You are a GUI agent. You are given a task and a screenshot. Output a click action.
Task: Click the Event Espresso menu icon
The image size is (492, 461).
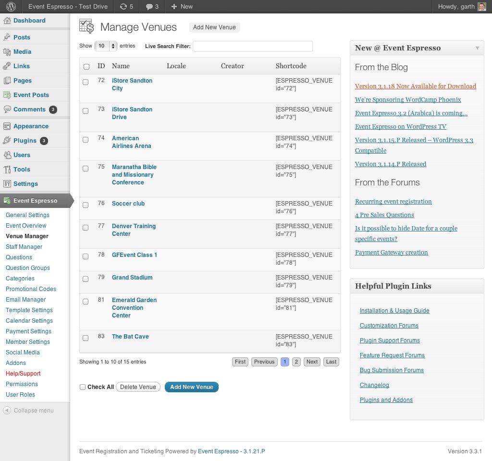pos(7,201)
